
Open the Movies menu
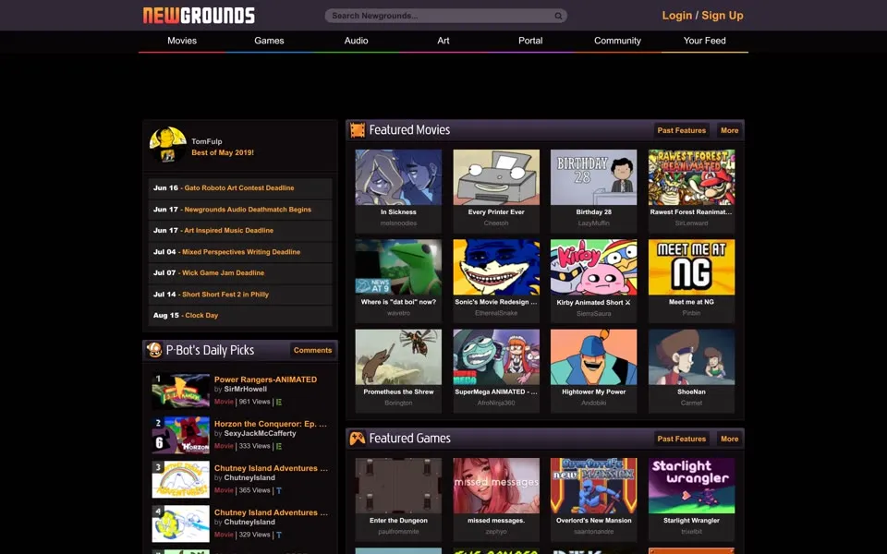(182, 41)
